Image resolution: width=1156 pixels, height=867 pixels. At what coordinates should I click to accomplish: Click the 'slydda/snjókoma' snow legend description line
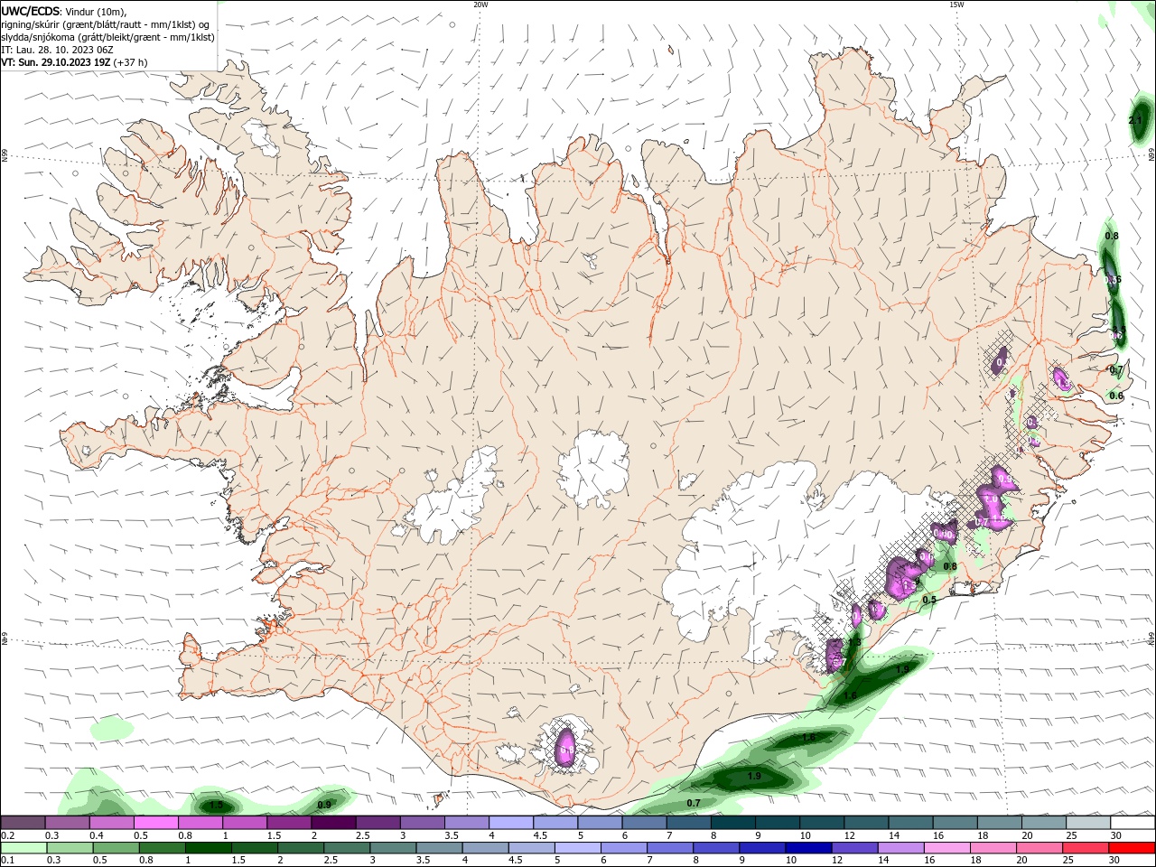(x=108, y=37)
